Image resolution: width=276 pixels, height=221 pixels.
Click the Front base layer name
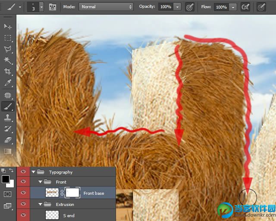click(94, 193)
